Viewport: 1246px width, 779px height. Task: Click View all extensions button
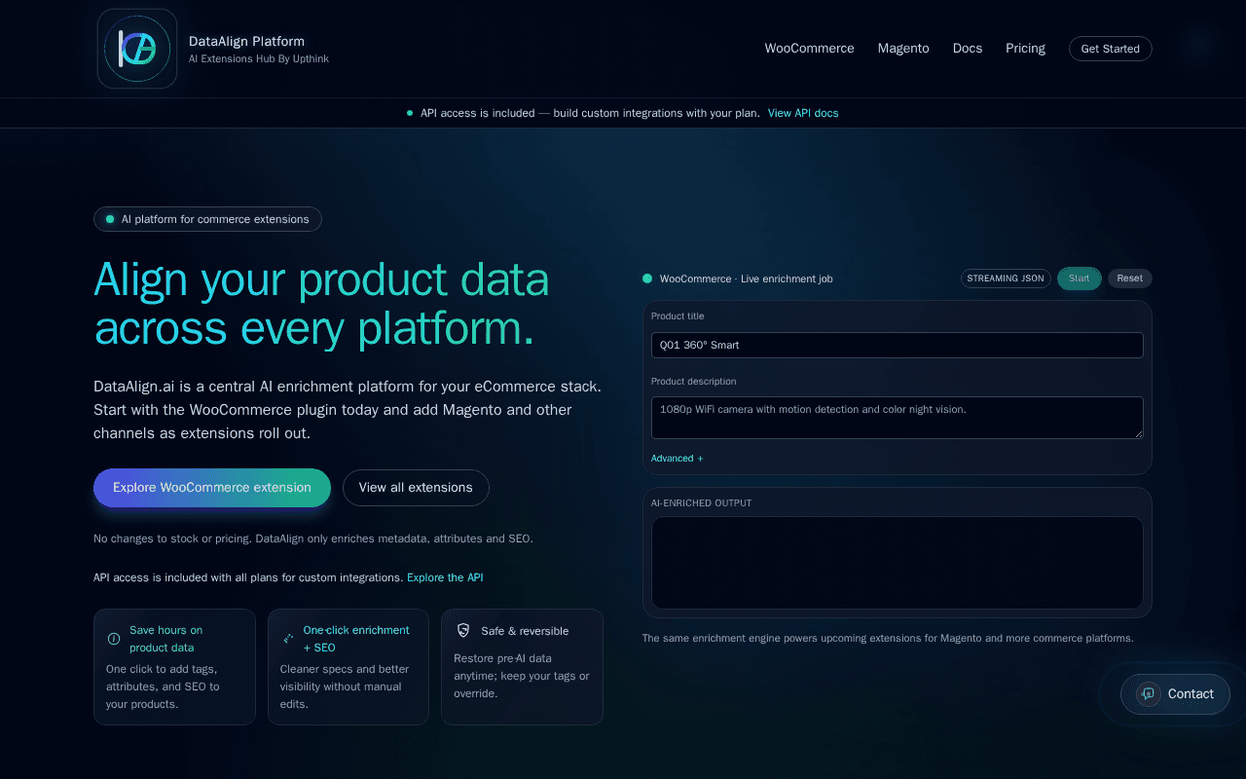click(x=416, y=488)
